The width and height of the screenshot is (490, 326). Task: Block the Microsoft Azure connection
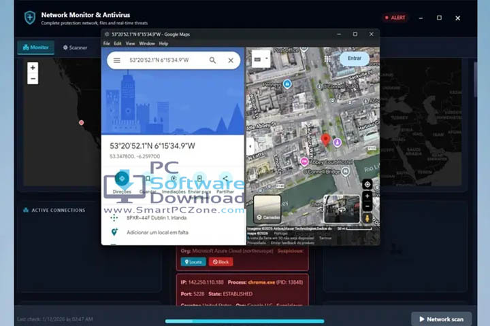220,261
